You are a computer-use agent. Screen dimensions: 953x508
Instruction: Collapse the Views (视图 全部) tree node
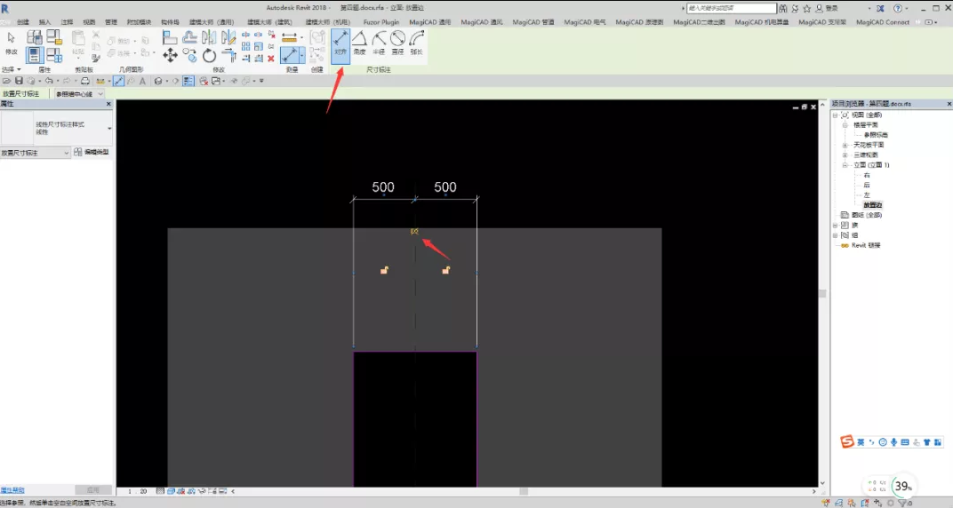[x=835, y=115]
